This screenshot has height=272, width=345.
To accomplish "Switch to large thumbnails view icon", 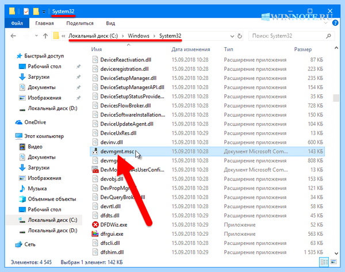I will click(333, 262).
